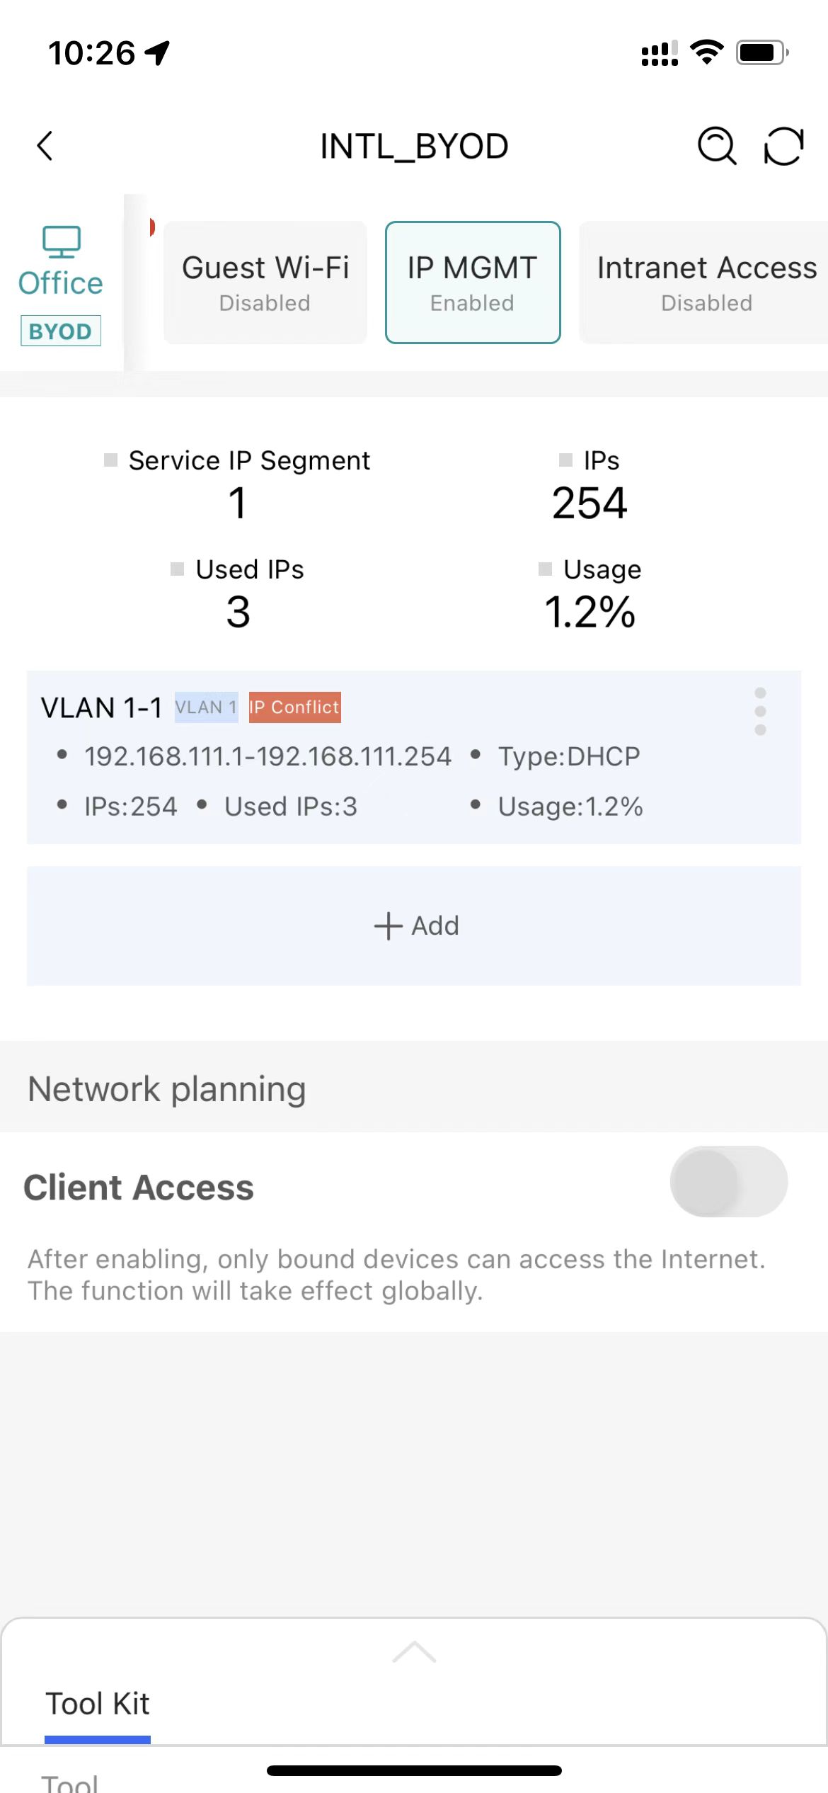Tap the Usage 1.2% statistic
This screenshot has height=1793, width=828.
590,595
